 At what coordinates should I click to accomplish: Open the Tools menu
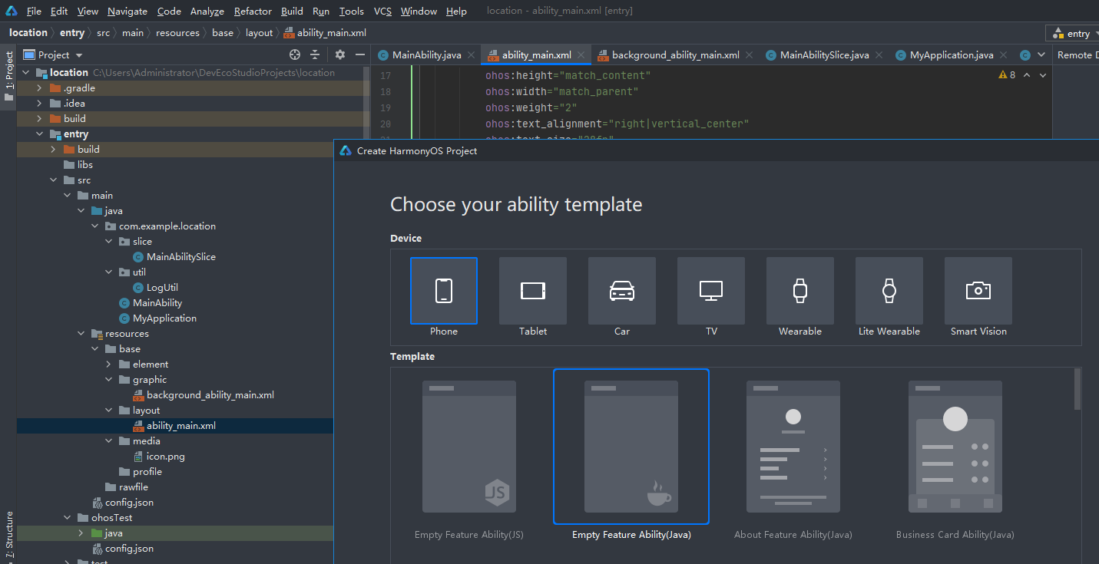tap(351, 11)
